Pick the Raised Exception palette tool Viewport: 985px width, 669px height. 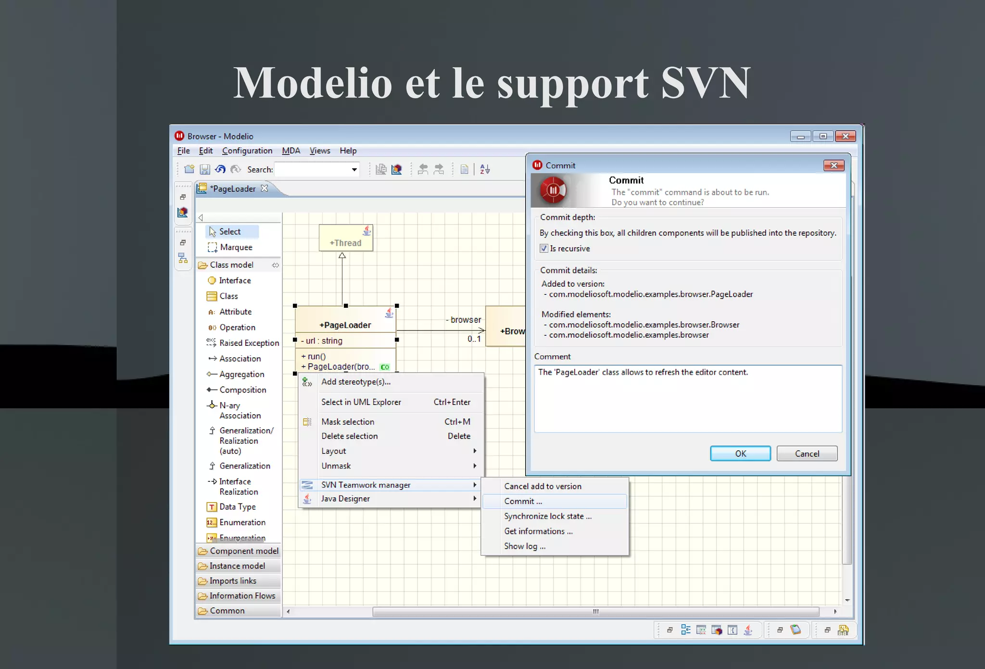tap(243, 343)
